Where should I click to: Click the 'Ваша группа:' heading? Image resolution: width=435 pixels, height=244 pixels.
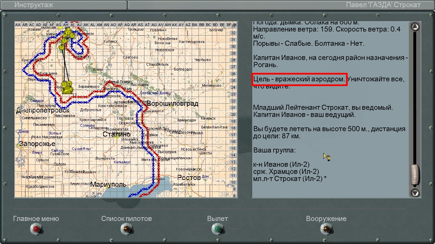[275, 150]
